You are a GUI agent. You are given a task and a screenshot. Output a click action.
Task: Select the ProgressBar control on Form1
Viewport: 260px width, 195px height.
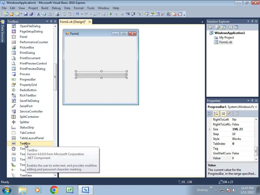101,75
